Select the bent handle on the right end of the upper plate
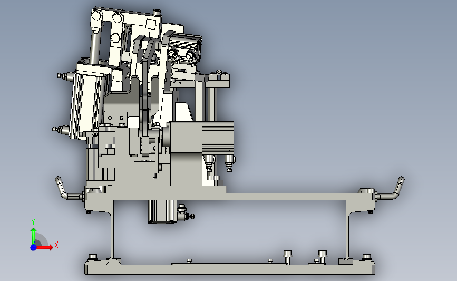Viewport: 457px width, 281px height. (391, 189)
